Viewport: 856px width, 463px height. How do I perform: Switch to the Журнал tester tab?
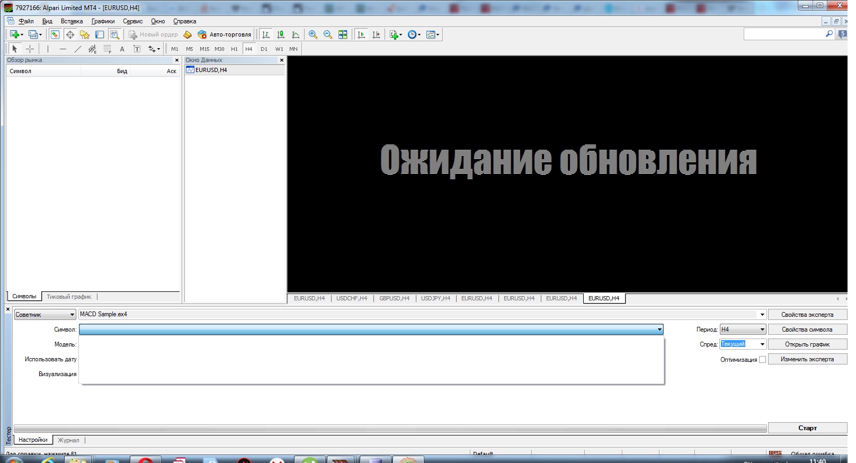click(68, 440)
